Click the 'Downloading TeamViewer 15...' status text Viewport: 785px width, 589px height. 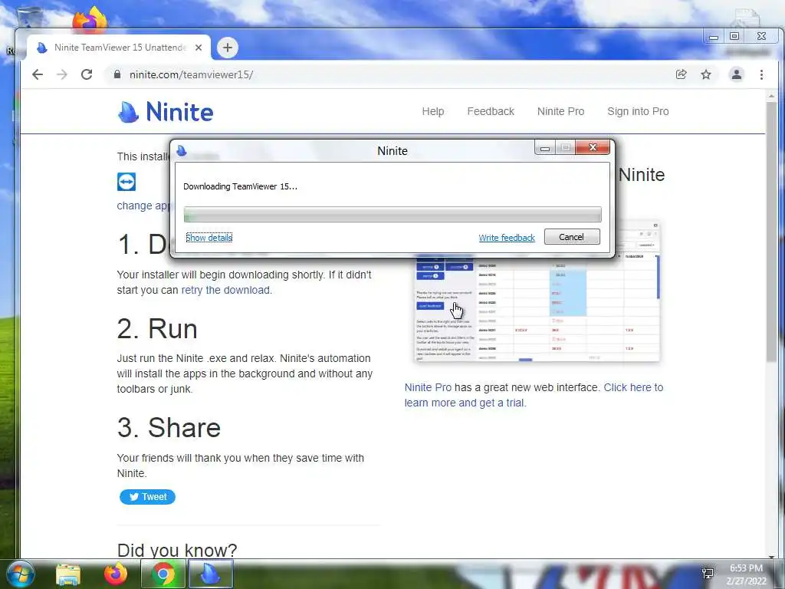pos(240,186)
